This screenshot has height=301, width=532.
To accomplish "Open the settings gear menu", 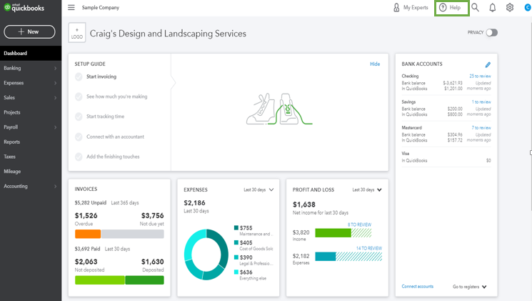I will tap(510, 7).
